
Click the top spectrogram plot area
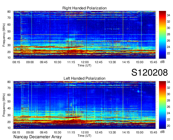click(84, 35)
